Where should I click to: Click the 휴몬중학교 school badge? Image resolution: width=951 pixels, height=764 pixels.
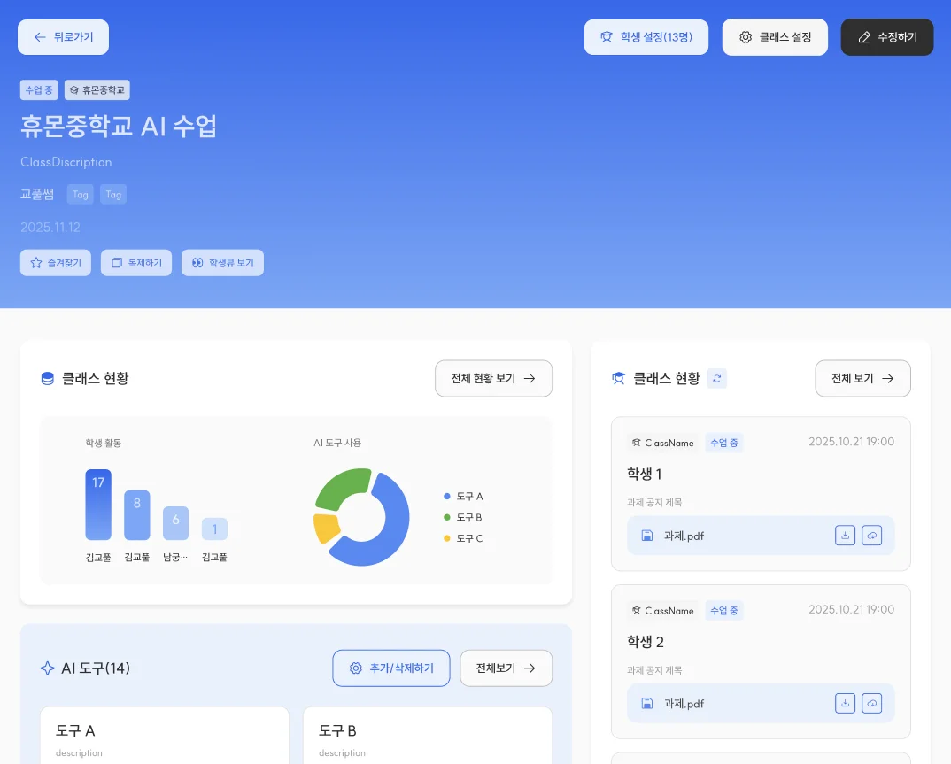point(97,89)
